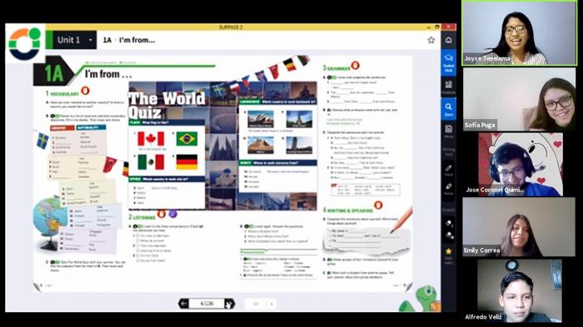
Task: Play the Listening section orange audio circle
Action: (x=162, y=214)
